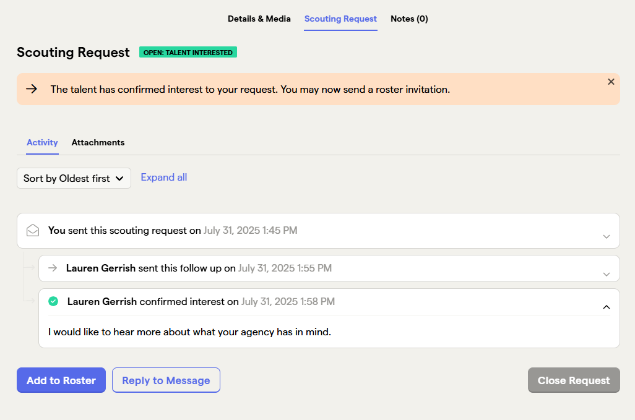Click the Scouting Request page heading
This screenshot has width=635, height=420.
(x=73, y=52)
